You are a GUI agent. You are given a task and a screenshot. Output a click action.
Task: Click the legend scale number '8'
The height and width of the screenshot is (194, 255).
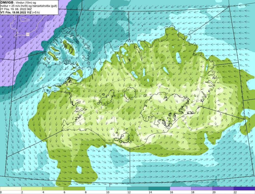pyautogui.click(x=86, y=192)
